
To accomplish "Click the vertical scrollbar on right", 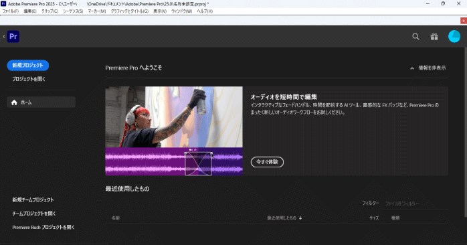I will point(465,132).
